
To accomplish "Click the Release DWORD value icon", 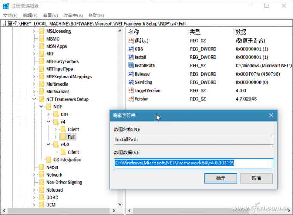I will coord(131,74).
